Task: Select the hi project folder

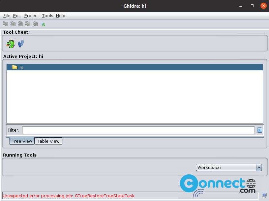Action: tap(135, 67)
